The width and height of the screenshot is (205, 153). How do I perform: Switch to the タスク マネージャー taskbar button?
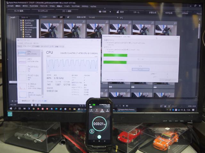(x=82, y=109)
